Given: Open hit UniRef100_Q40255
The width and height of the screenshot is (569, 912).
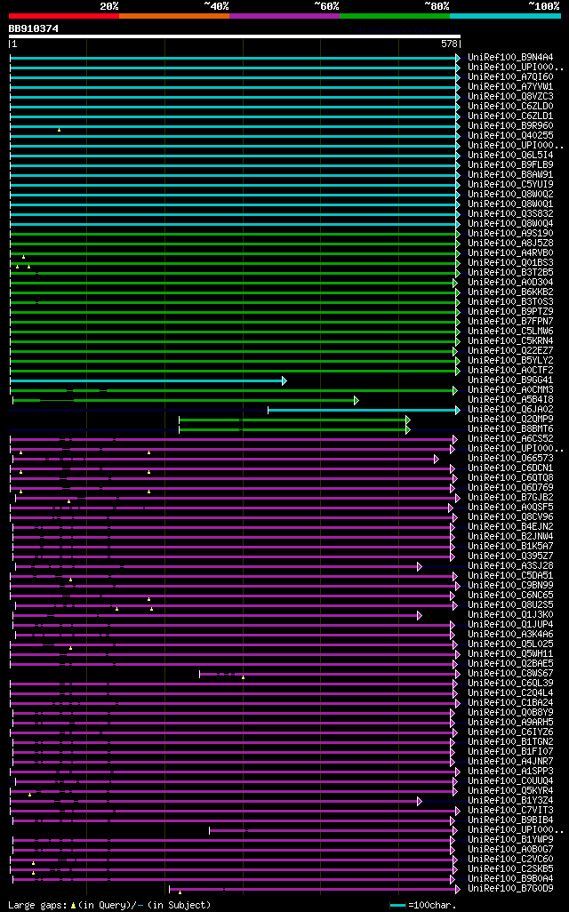Looking at the screenshot, I should tap(511, 135).
